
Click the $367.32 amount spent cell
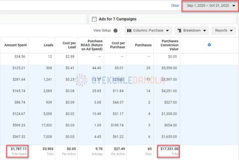pos(19,137)
